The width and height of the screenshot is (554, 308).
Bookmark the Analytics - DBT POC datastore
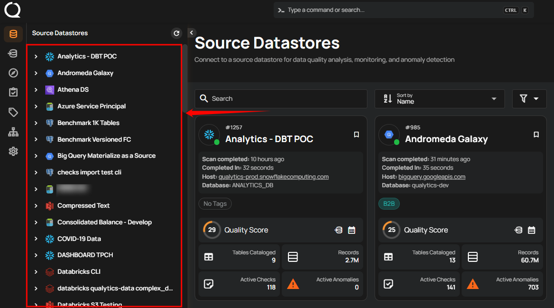pos(356,134)
